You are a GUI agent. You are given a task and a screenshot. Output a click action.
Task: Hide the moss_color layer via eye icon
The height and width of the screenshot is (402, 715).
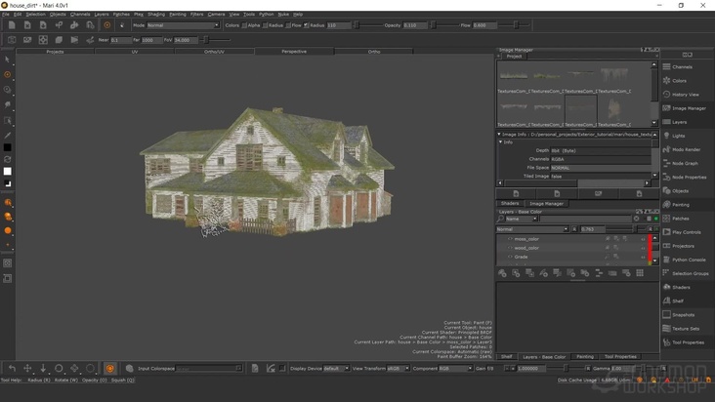click(x=510, y=238)
